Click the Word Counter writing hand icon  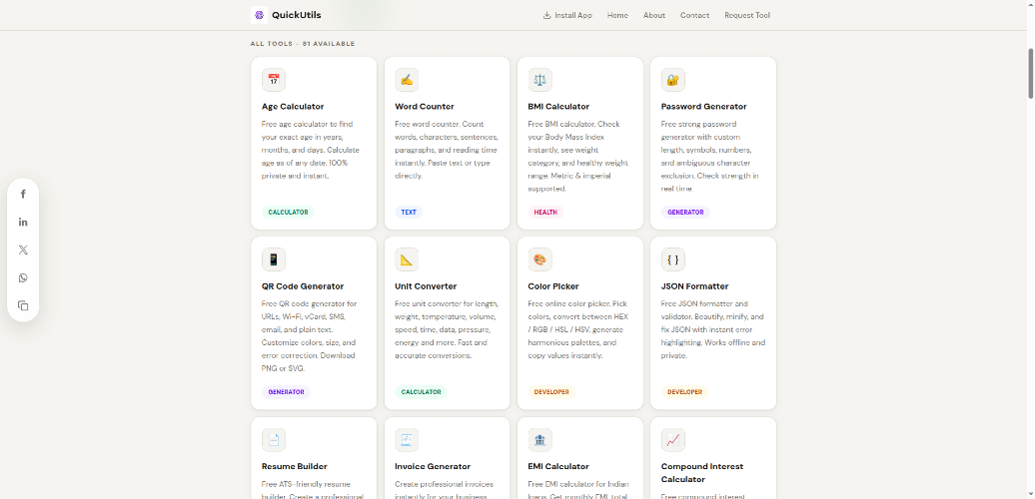tap(407, 80)
